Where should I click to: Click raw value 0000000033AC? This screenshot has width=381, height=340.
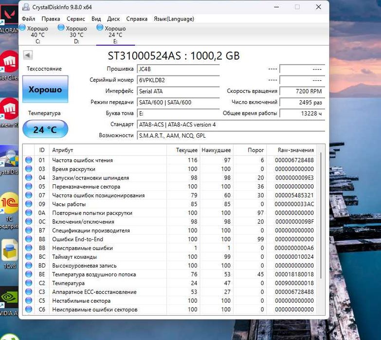click(294, 204)
